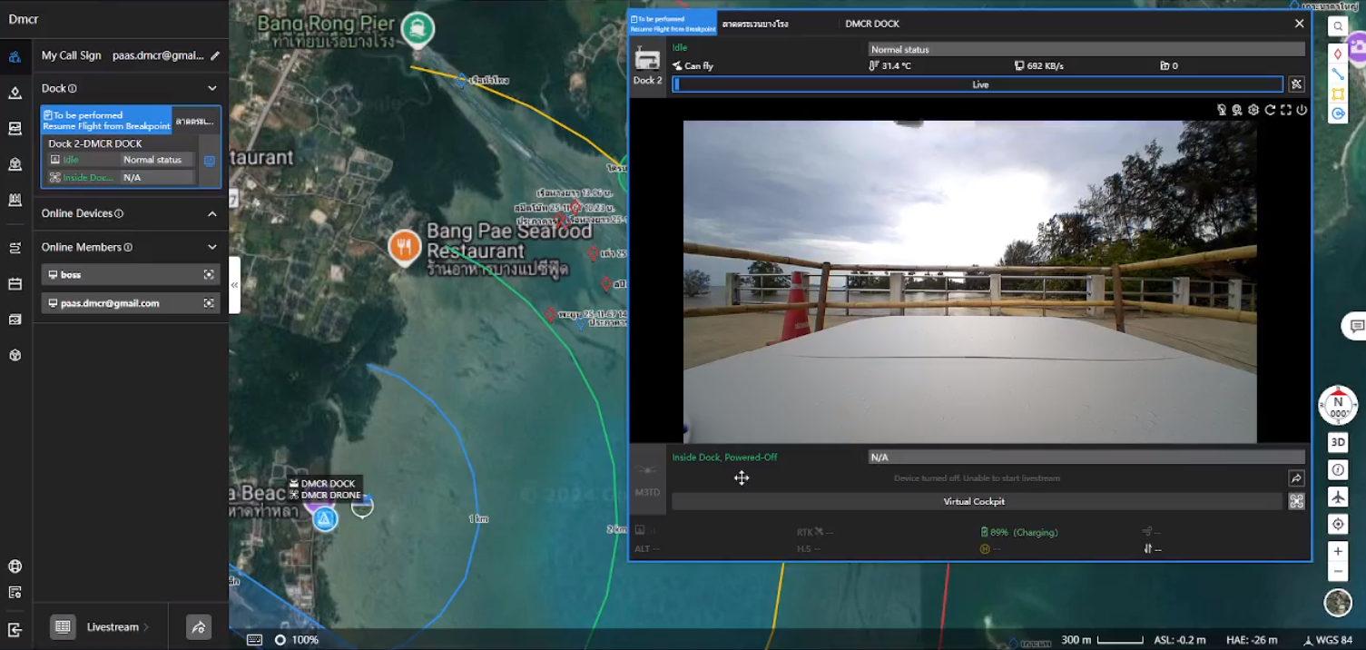This screenshot has width=1366, height=650.
Task: Click the power icon above dock video
Action: pos(1302,110)
